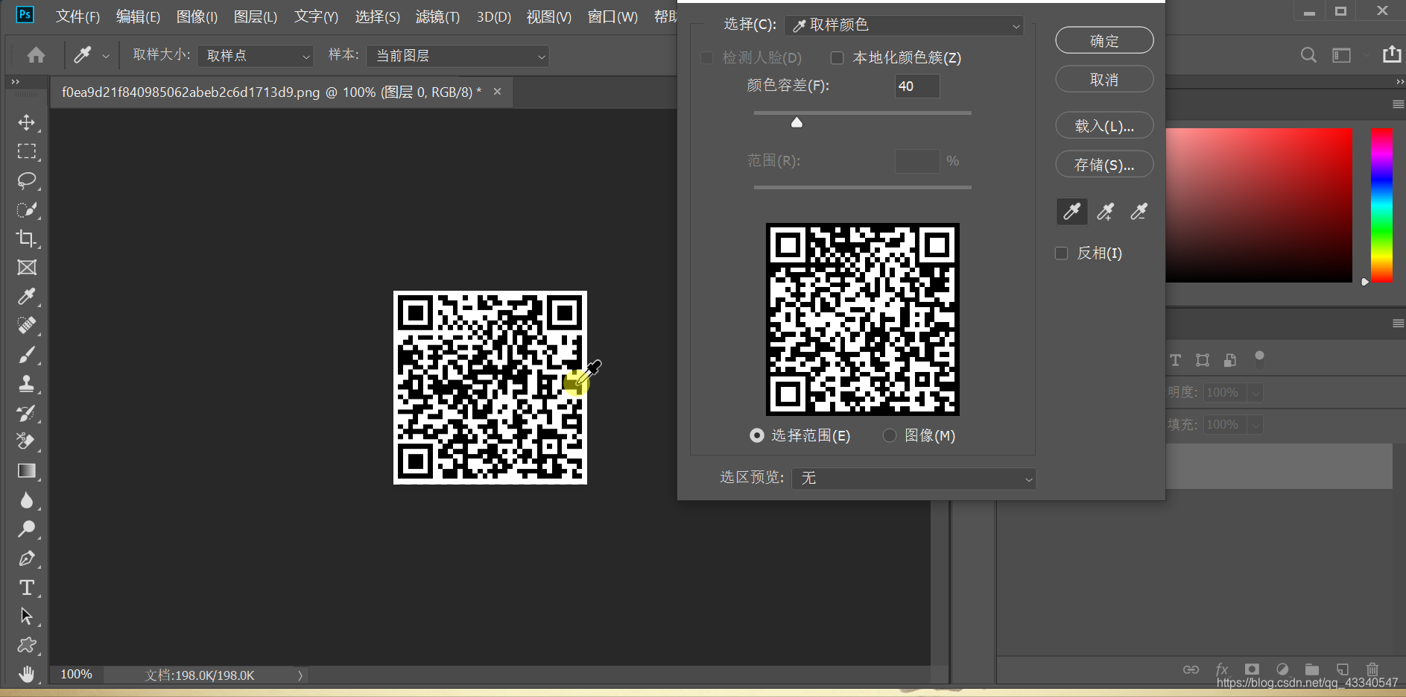
Task: Click the 颜色容差 slider handle
Action: pos(797,122)
